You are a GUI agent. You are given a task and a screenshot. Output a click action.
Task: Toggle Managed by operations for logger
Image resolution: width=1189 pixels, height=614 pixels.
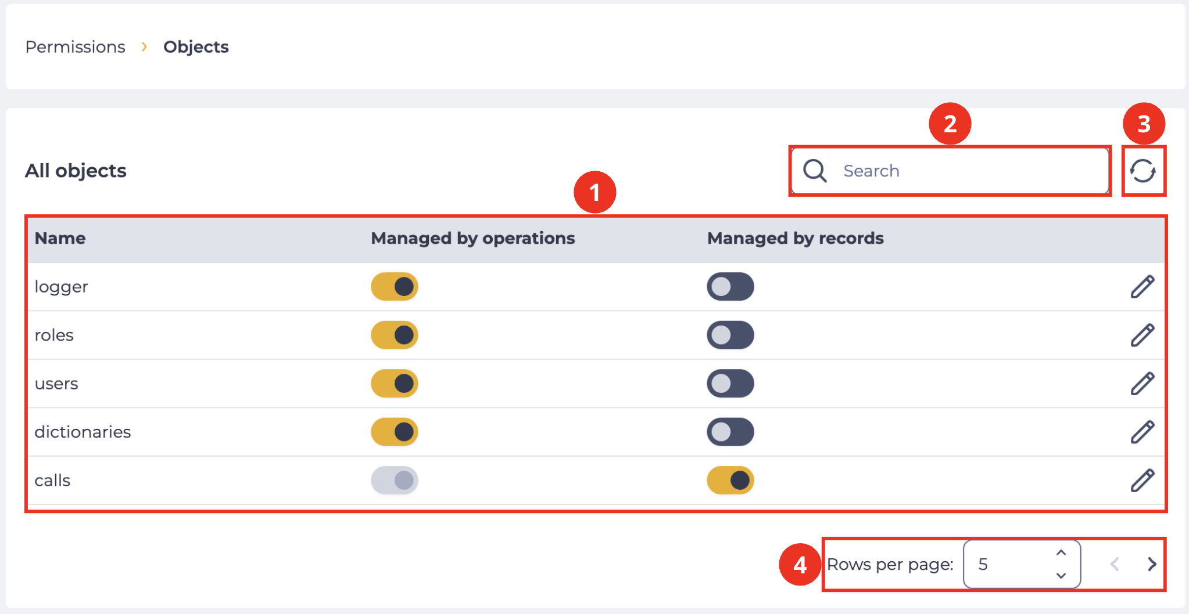395,287
